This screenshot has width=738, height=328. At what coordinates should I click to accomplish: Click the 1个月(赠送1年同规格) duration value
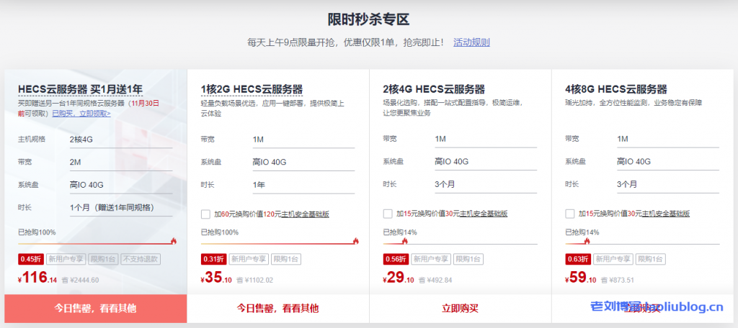(x=112, y=207)
